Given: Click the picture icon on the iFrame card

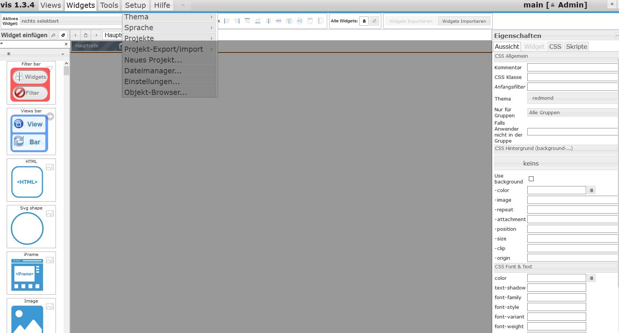Looking at the screenshot, I should [x=50, y=260].
